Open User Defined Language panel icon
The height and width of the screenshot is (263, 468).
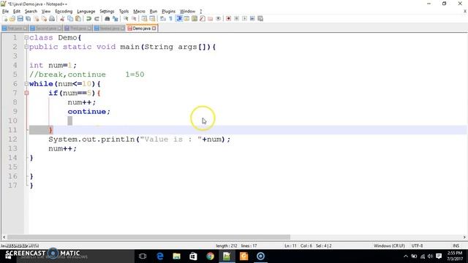(x=186, y=18)
